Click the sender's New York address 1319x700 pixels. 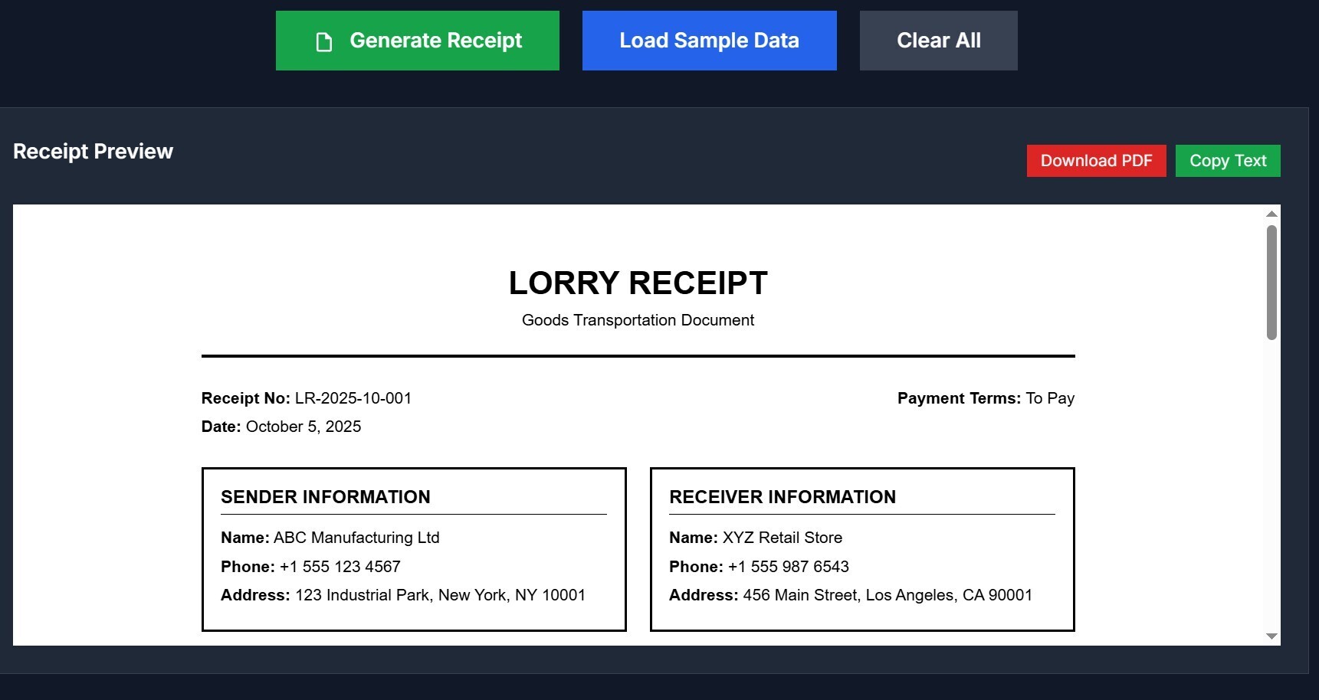[x=440, y=595]
